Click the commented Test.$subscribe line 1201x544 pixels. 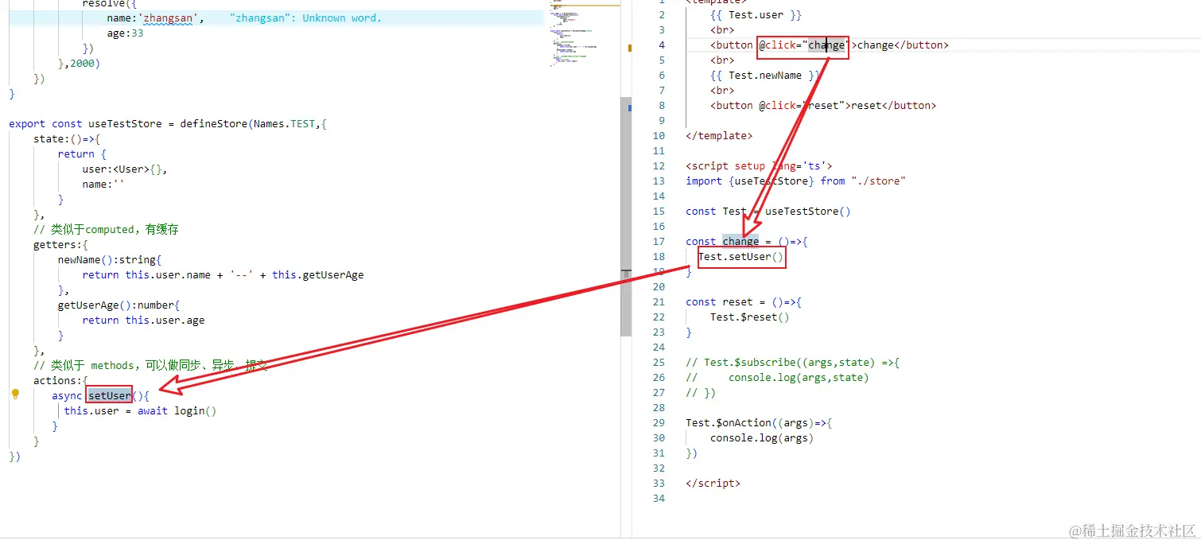[x=792, y=362]
